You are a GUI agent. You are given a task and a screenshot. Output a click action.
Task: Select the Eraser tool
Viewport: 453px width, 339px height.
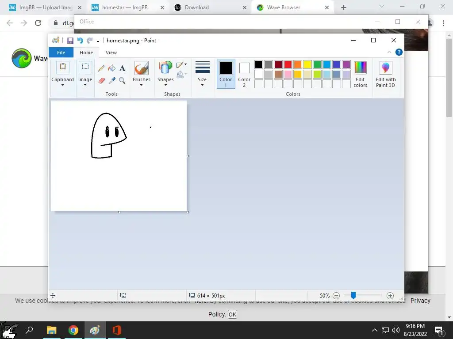tap(101, 80)
